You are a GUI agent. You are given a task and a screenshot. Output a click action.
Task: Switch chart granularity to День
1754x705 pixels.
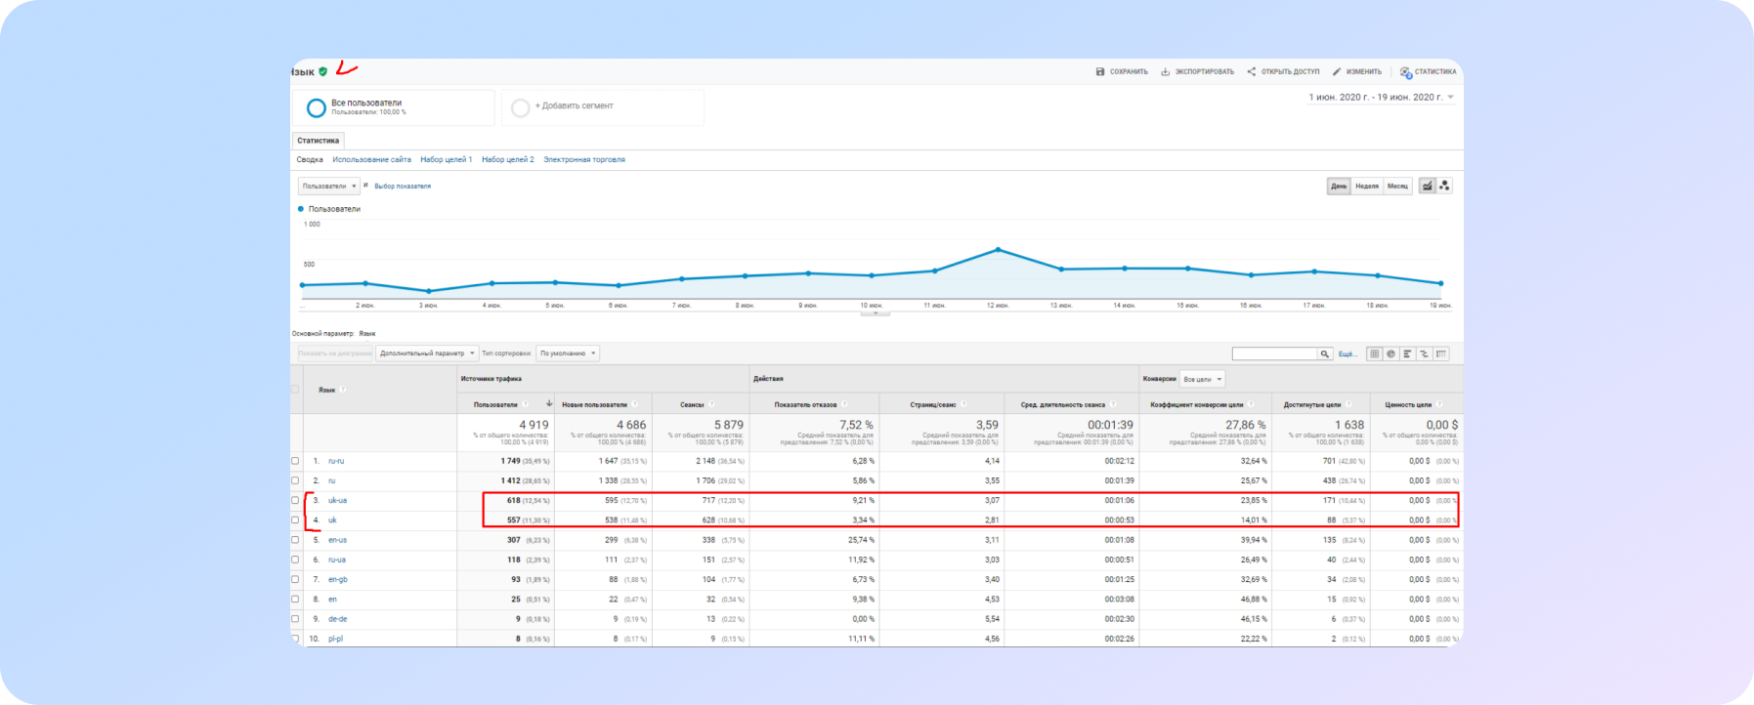(x=1339, y=186)
